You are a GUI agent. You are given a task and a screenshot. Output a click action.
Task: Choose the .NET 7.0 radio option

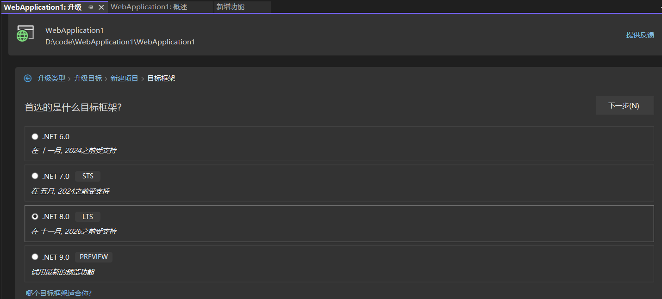(35, 176)
